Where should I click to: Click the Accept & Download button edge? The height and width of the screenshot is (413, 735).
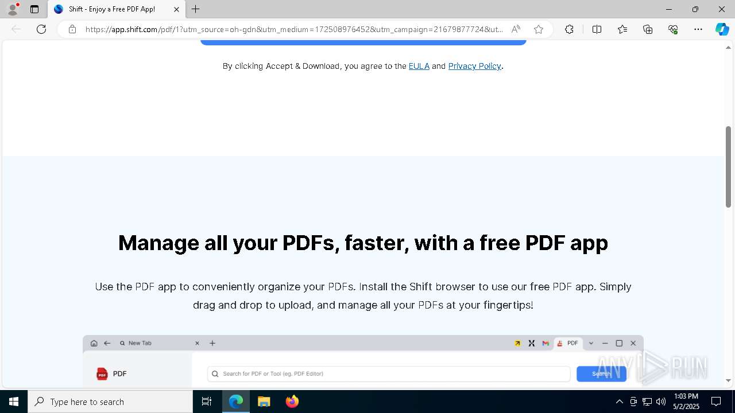point(363,42)
